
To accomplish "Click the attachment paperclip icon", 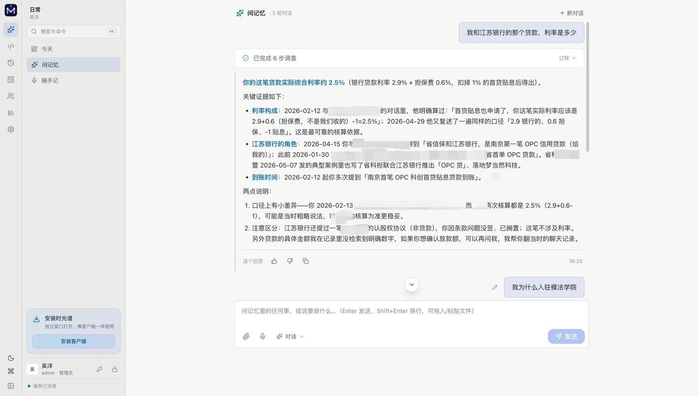I will [246, 337].
